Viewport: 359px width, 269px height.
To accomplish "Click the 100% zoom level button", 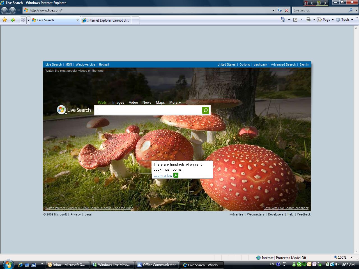I will [x=340, y=258].
